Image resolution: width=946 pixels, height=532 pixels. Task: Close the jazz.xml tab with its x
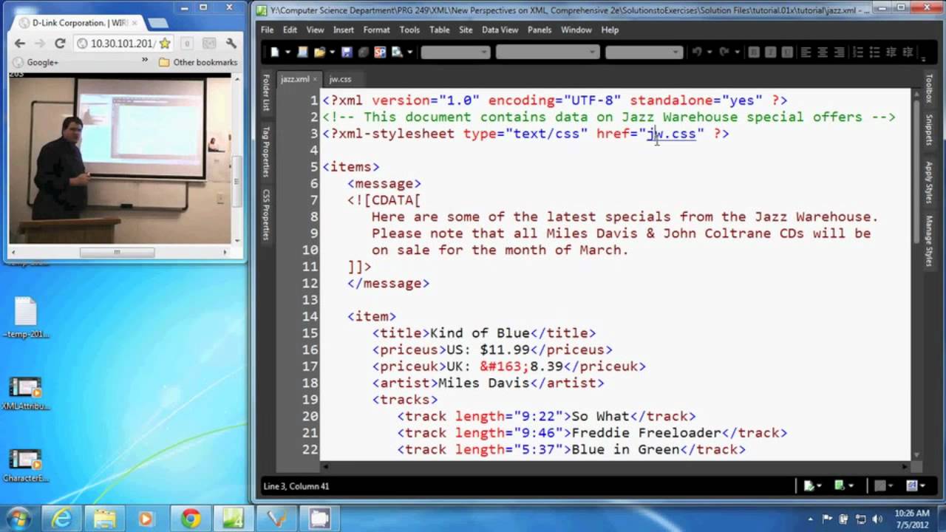point(316,79)
